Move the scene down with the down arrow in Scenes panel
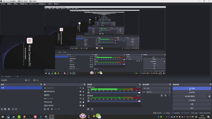212x119 pixels. pos(16,109)
